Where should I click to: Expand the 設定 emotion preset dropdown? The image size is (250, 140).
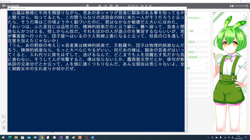click(x=197, y=68)
